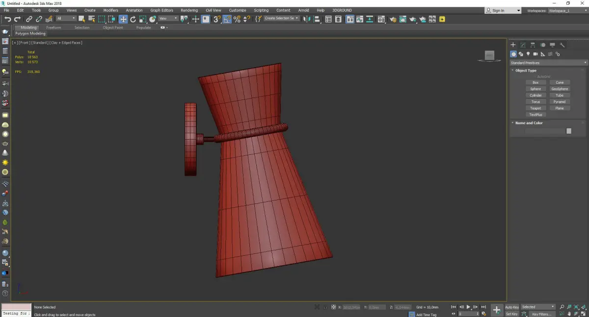The image size is (589, 317).
Task: Select the Move transform tool
Action: (x=123, y=19)
